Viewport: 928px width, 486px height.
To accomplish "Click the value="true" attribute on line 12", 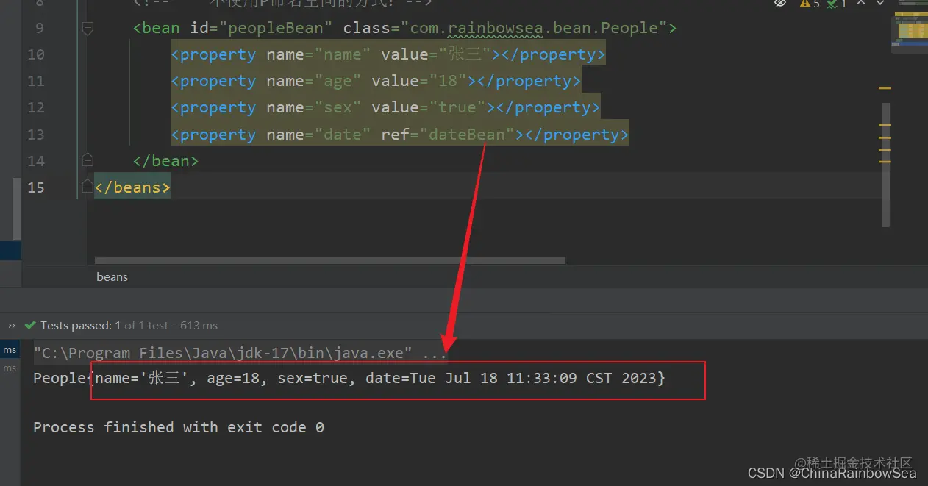I will click(429, 108).
